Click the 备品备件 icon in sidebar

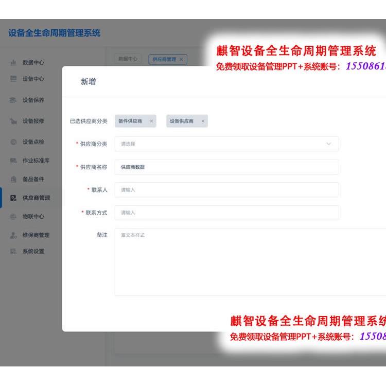click(x=13, y=179)
